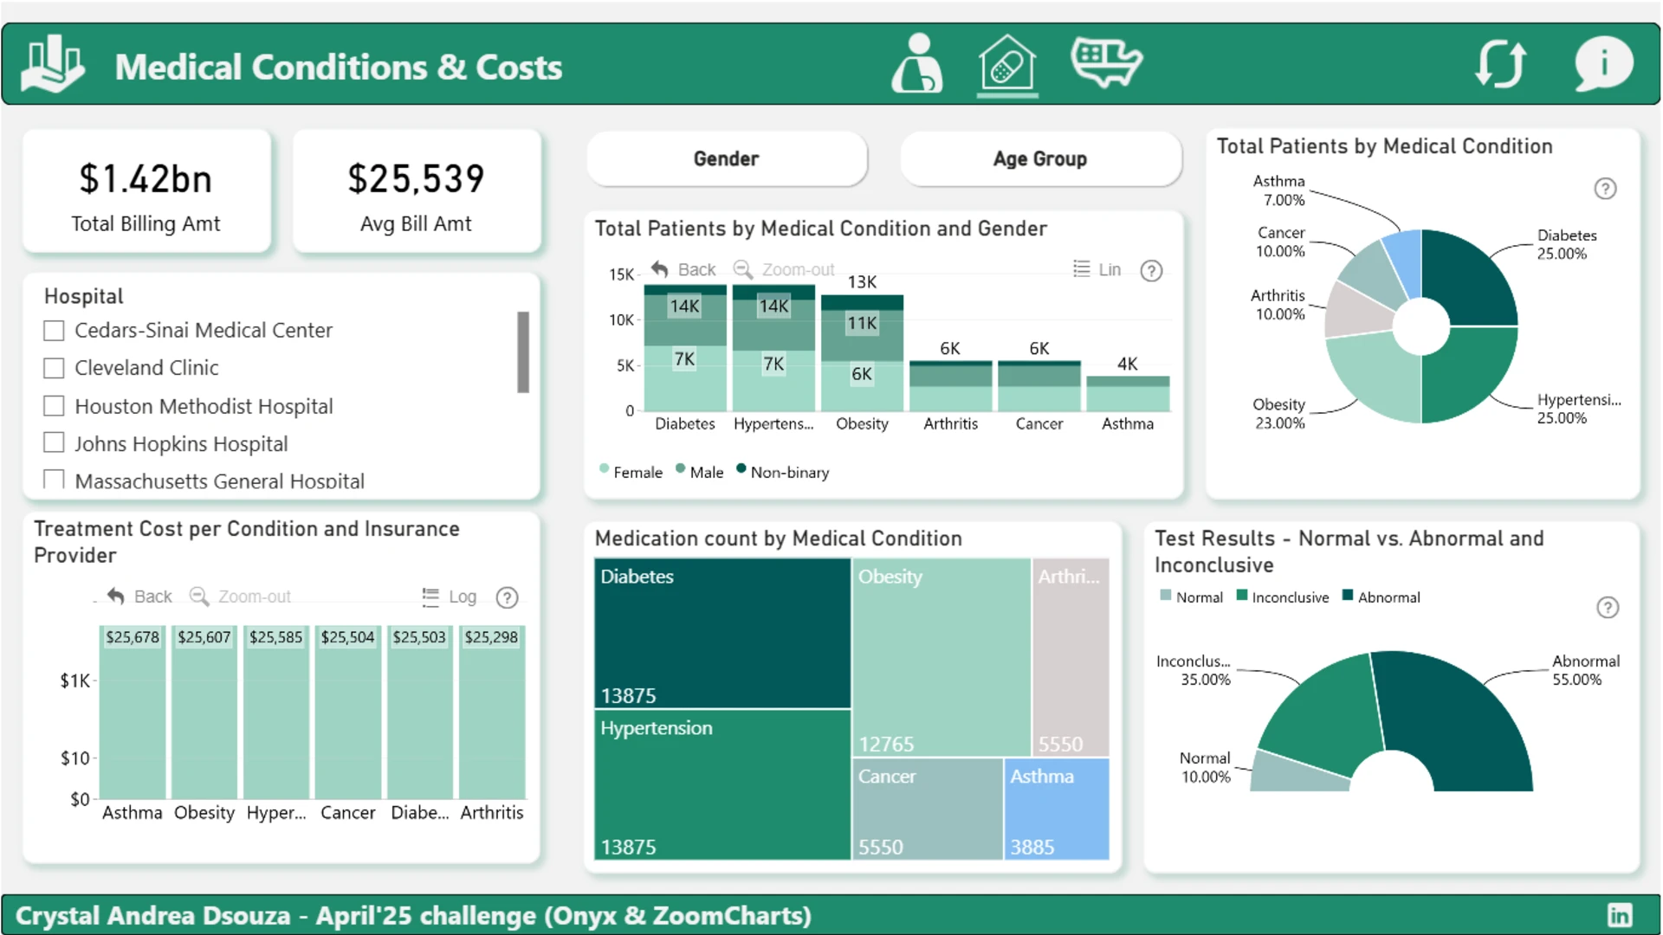
Task: Open the info speech bubble icon
Action: 1603,63
